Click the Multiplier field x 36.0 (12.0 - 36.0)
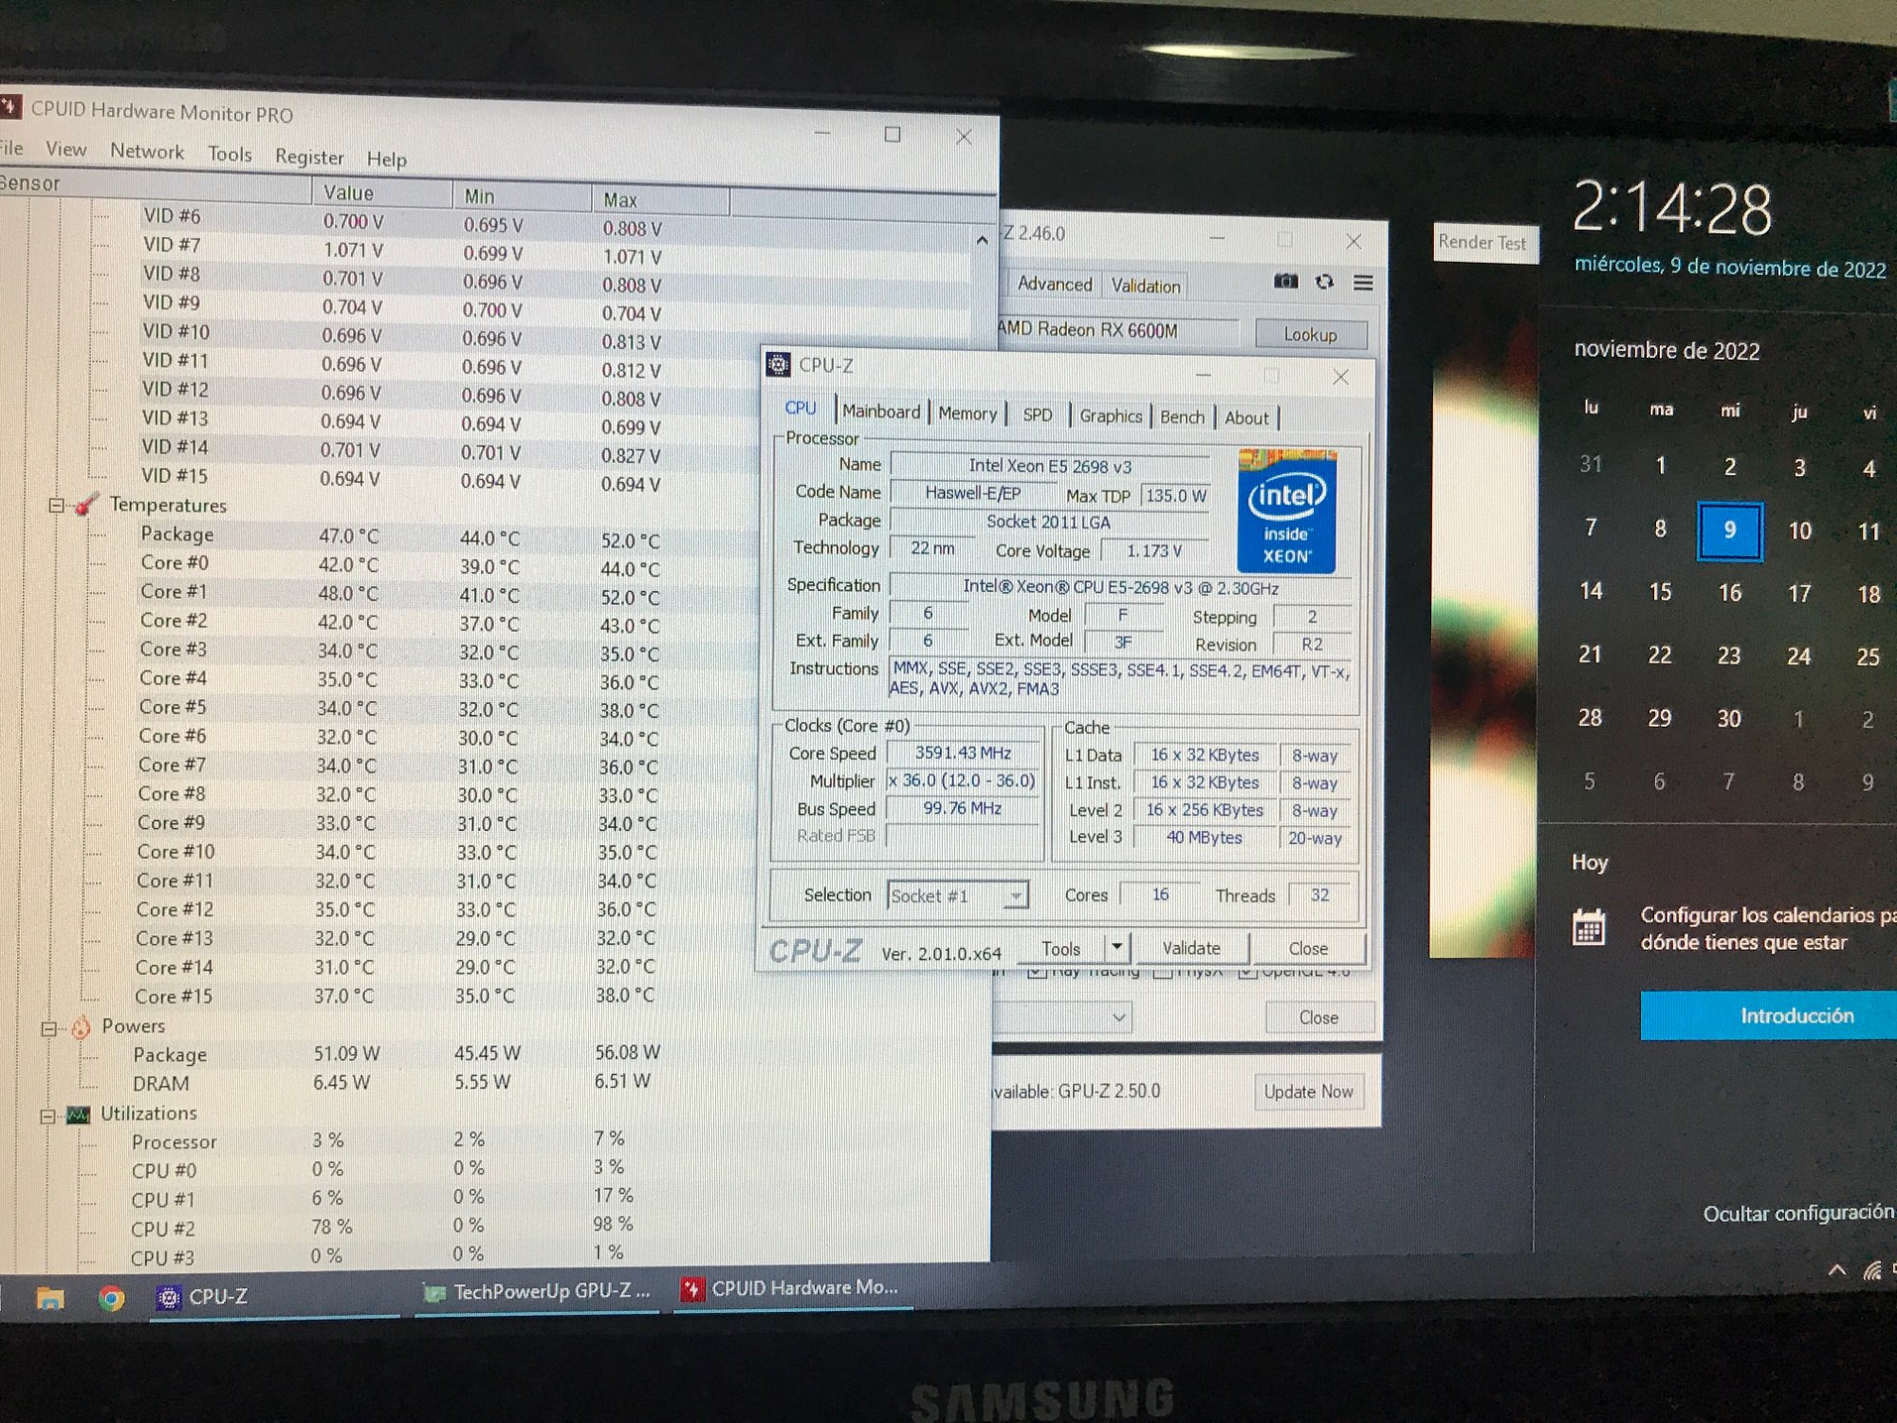 coord(962,781)
